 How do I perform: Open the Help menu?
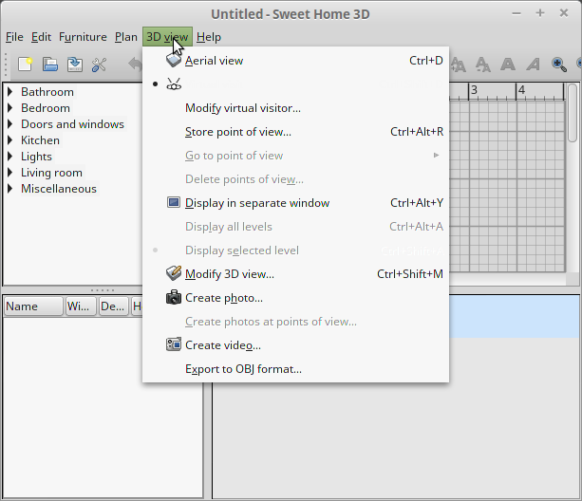(209, 37)
